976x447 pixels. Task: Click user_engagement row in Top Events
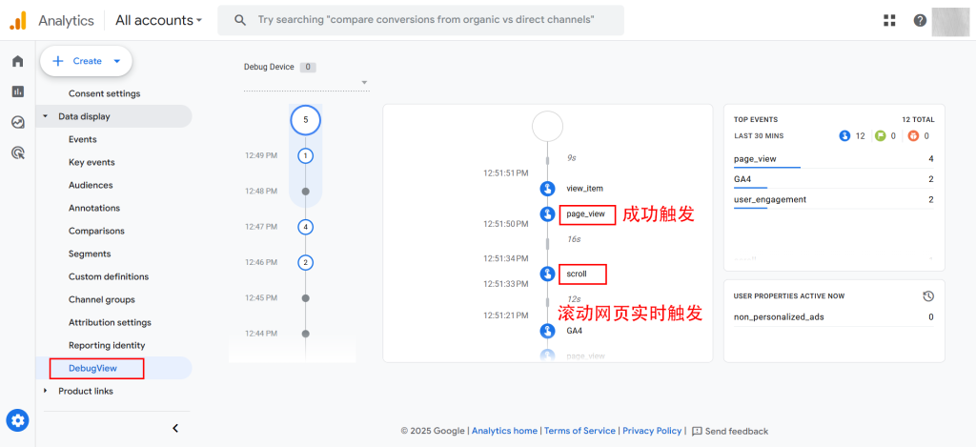point(833,200)
